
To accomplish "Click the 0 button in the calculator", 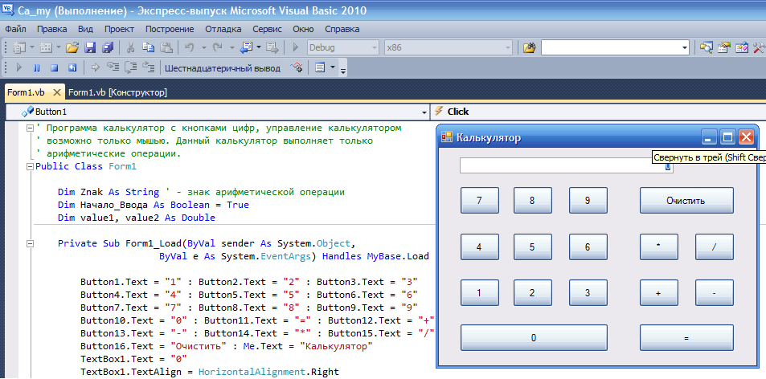I will click(534, 337).
